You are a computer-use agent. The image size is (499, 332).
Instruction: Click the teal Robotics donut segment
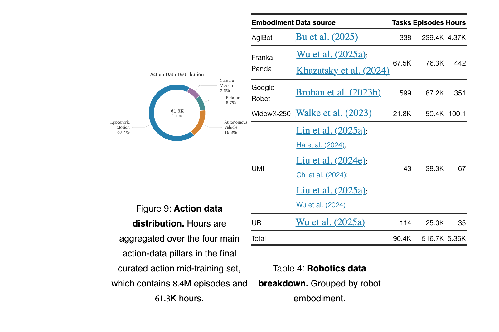click(x=201, y=104)
